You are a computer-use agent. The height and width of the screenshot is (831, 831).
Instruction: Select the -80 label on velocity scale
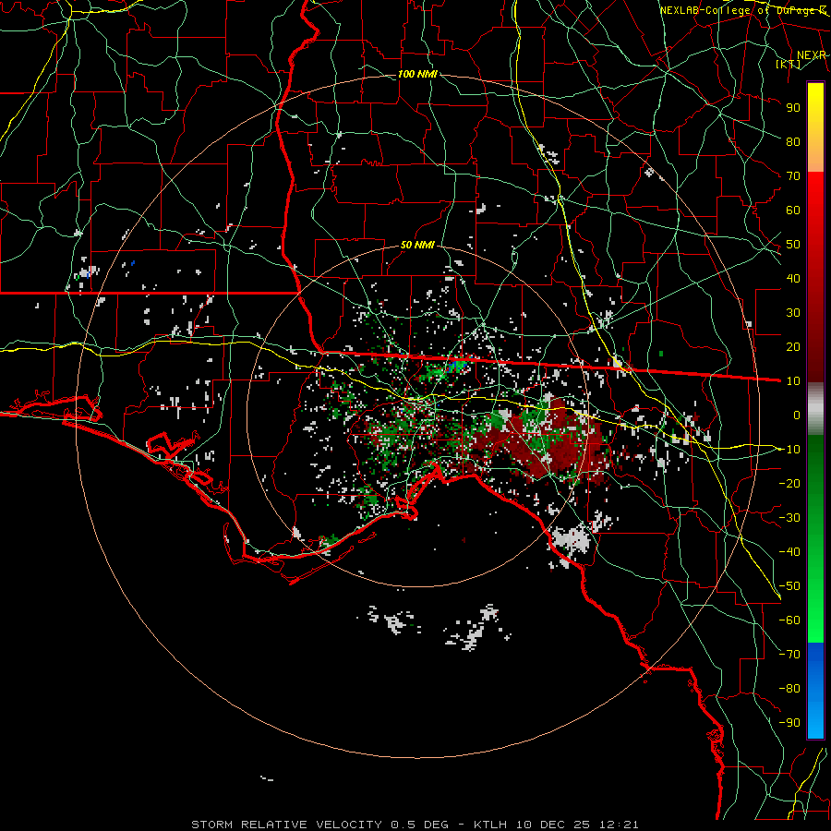[x=789, y=689]
